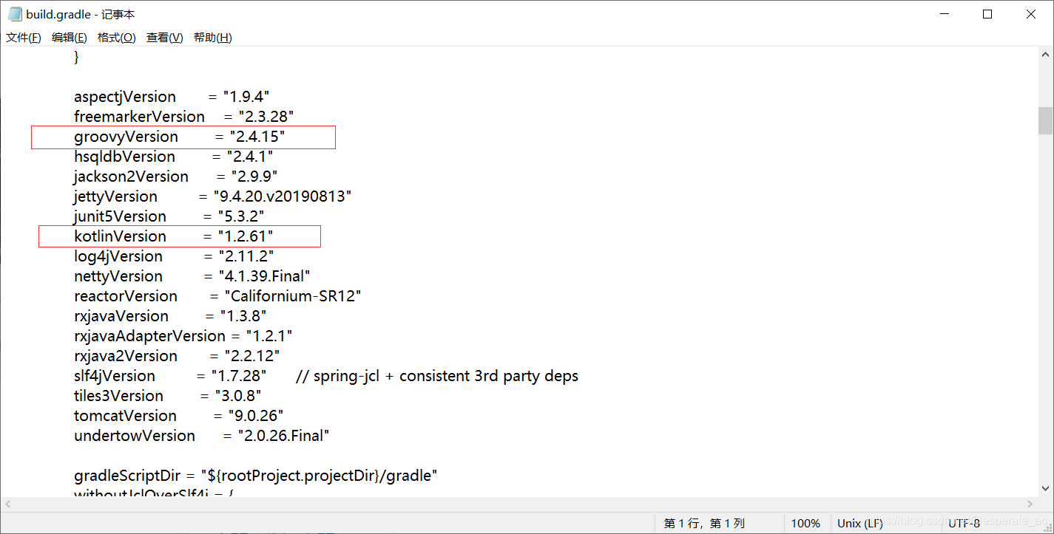Place cursor on freemarkerVersion line
The image size is (1054, 534).
184,117
